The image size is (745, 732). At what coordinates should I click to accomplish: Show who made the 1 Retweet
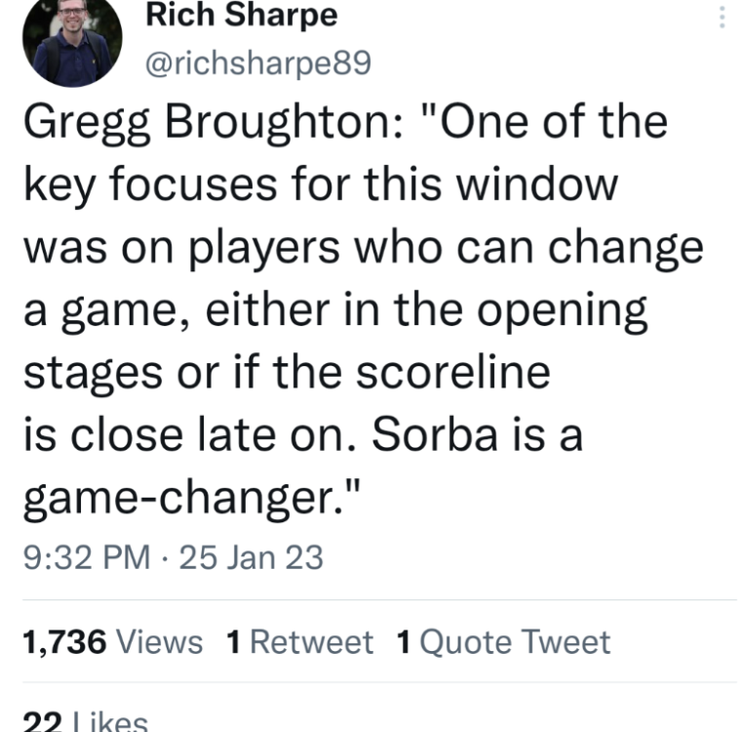pyautogui.click(x=299, y=642)
